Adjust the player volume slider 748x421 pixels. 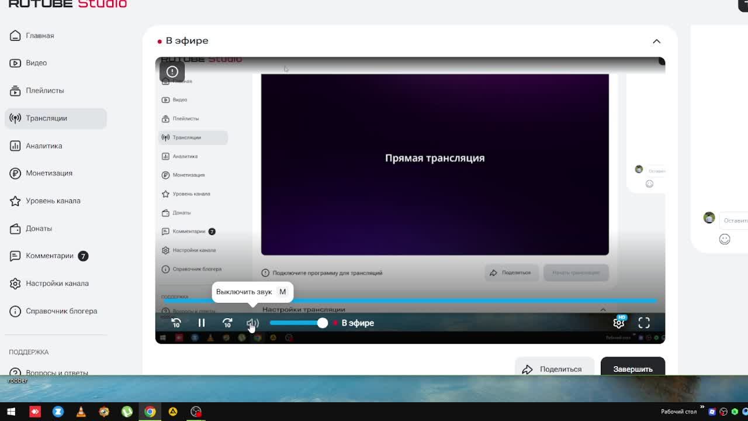(x=299, y=323)
